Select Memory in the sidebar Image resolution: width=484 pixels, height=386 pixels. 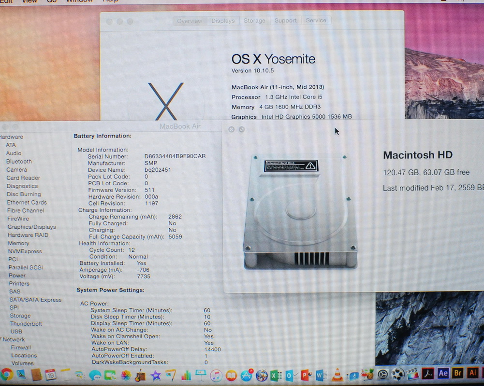18,243
